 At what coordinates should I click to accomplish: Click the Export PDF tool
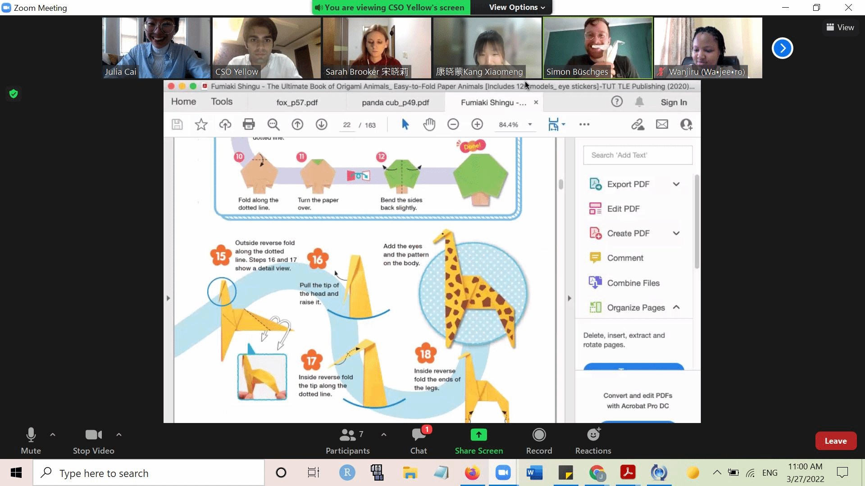tap(628, 184)
